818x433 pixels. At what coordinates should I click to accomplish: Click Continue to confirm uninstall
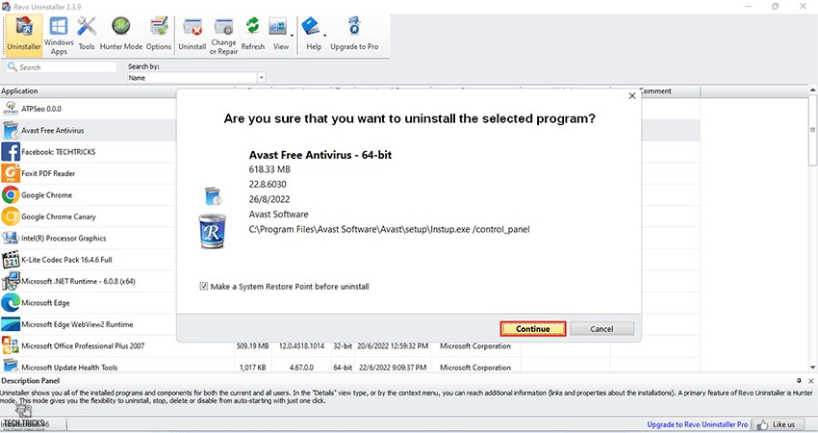click(x=532, y=329)
